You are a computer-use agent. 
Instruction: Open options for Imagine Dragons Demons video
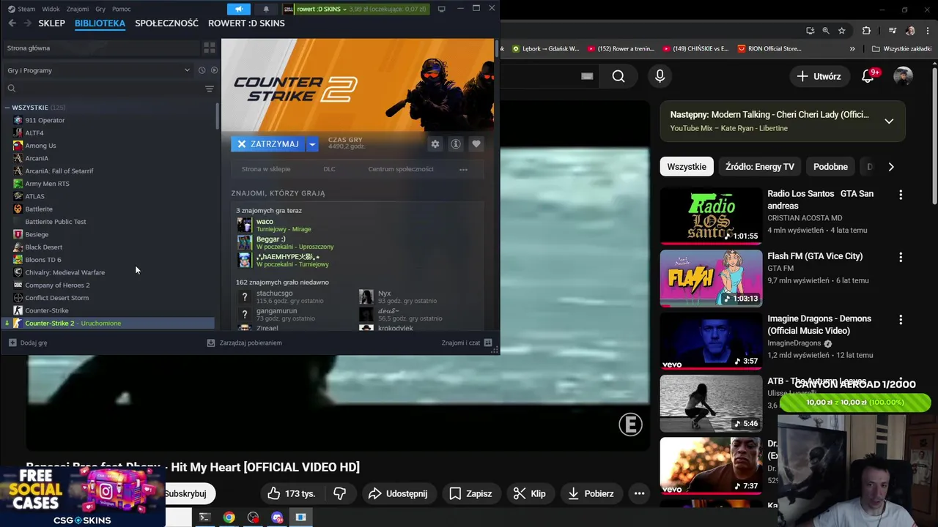901,320
